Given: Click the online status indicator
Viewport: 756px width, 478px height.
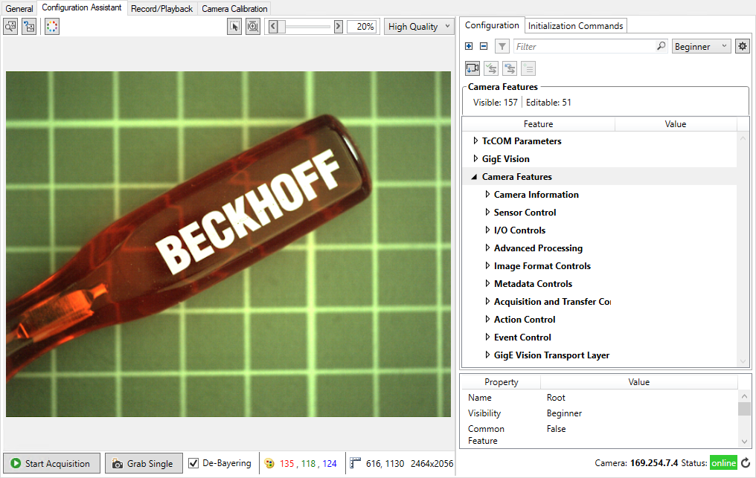Looking at the screenshot, I should [724, 463].
